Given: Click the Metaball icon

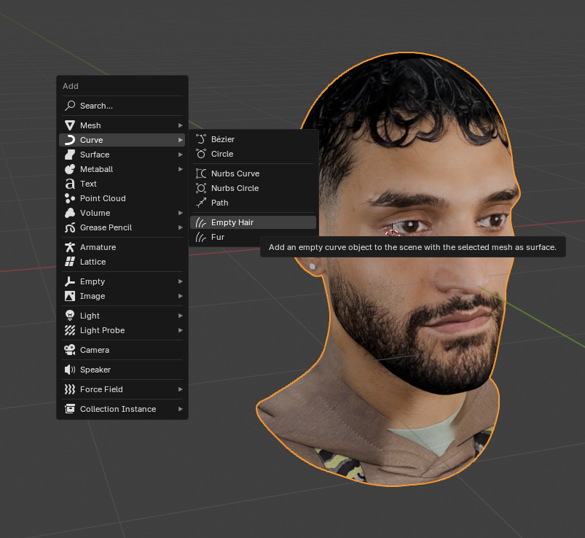Looking at the screenshot, I should [70, 169].
